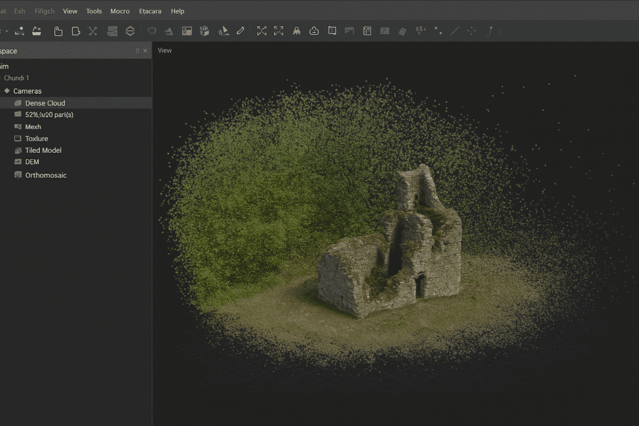Select the Tiled Model tree item
The image size is (639, 426).
click(x=43, y=150)
